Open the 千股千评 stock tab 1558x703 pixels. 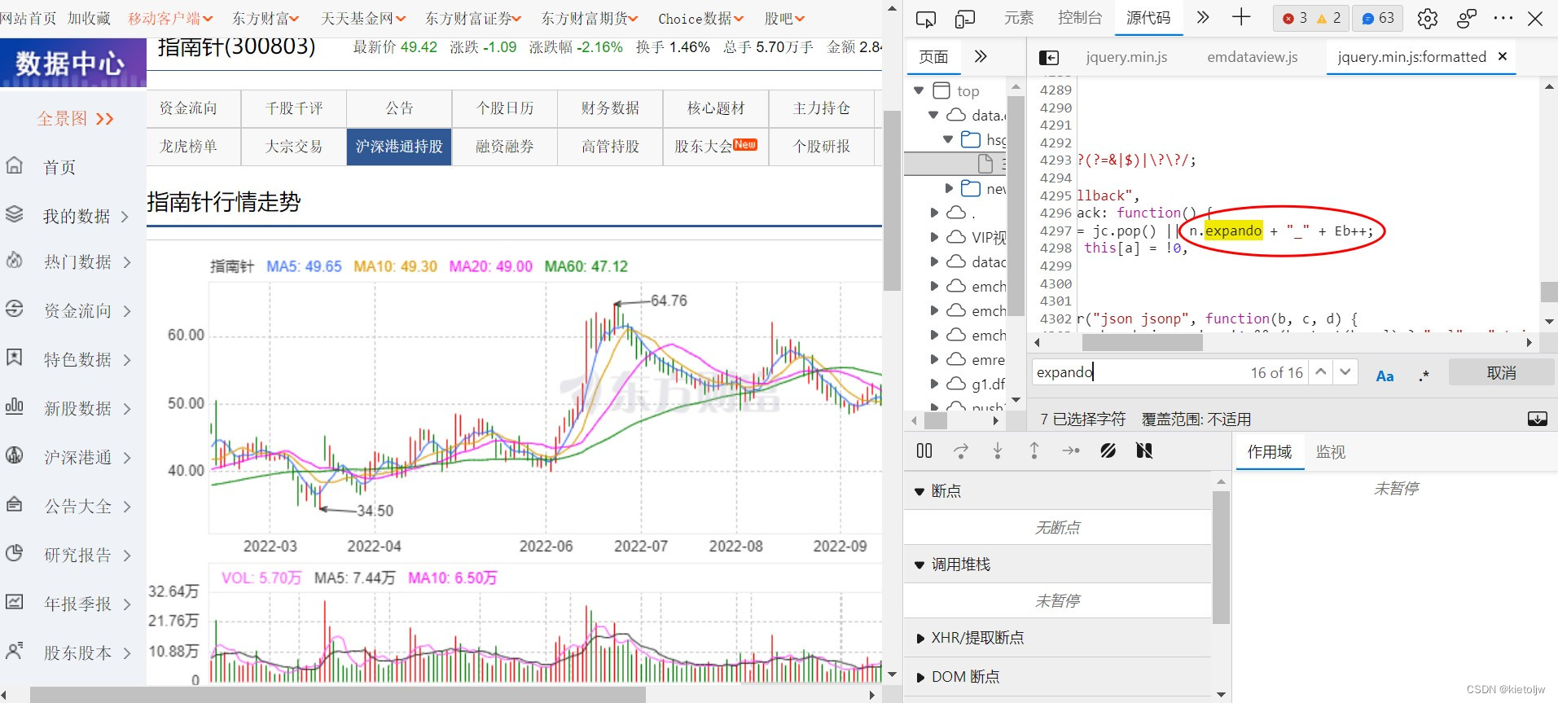coord(294,108)
